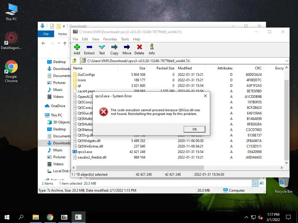Screen dimensions: 298x223
Task: Open DataWagon desktop shortcut
Action: (x=11, y=41)
